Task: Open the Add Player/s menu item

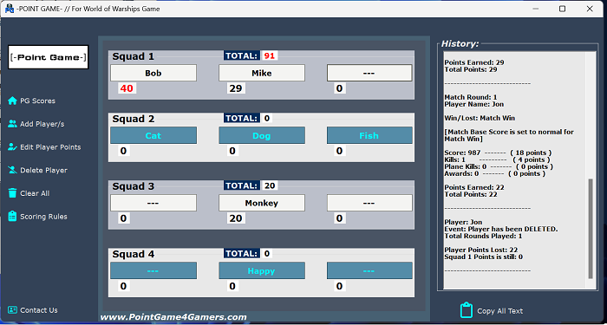Action: pos(42,124)
